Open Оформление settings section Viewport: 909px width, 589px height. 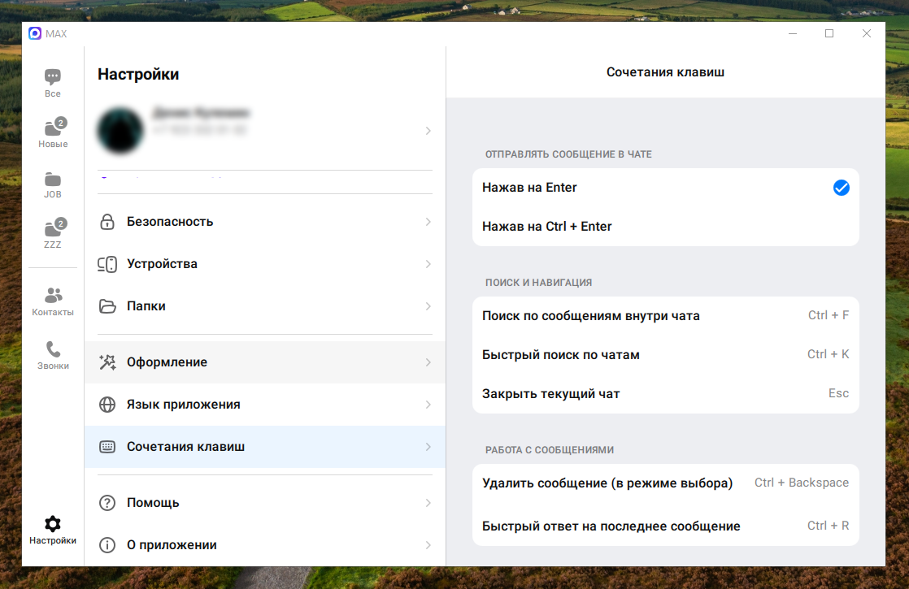coord(167,362)
